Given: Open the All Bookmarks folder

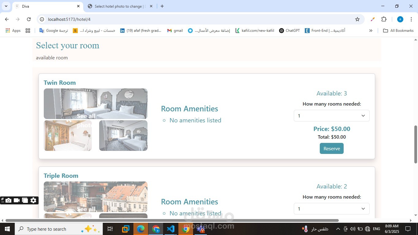Looking at the screenshot, I should tap(398, 31).
